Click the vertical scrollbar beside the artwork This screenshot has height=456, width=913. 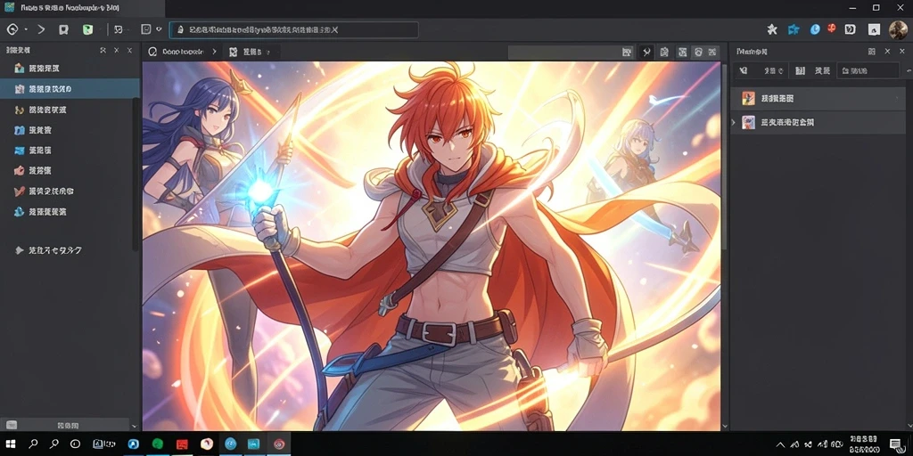[x=724, y=244]
